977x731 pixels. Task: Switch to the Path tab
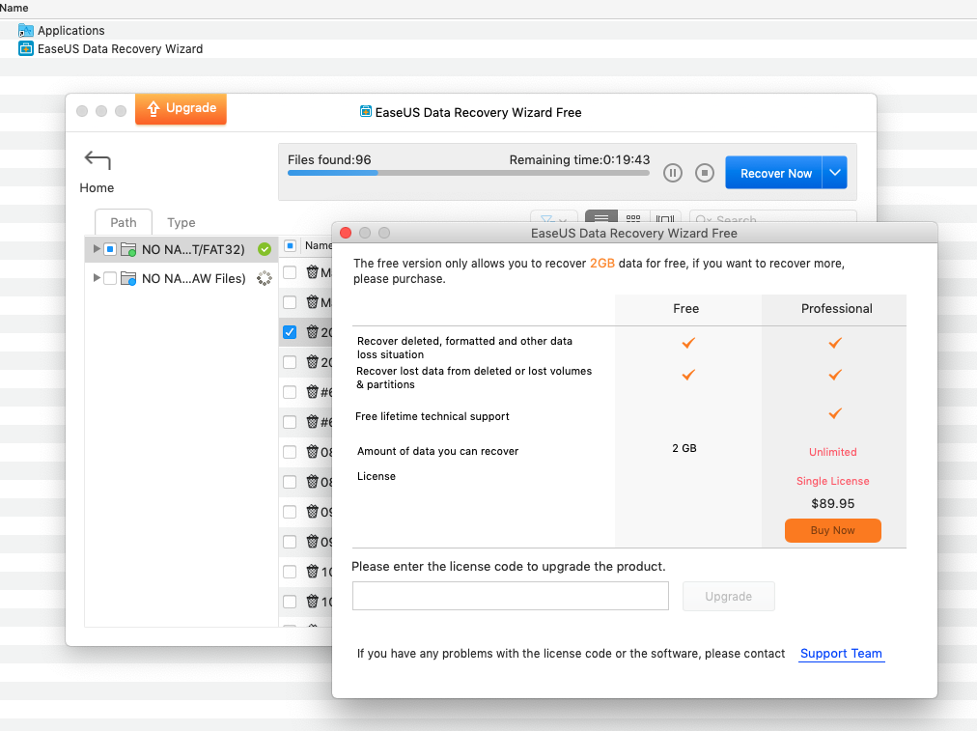pyautogui.click(x=124, y=222)
